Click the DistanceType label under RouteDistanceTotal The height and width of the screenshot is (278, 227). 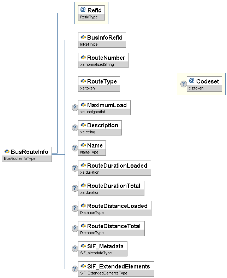(x=92, y=233)
